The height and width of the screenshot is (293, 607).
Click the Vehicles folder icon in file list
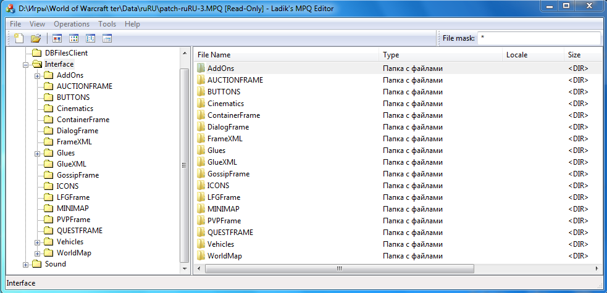tap(201, 244)
